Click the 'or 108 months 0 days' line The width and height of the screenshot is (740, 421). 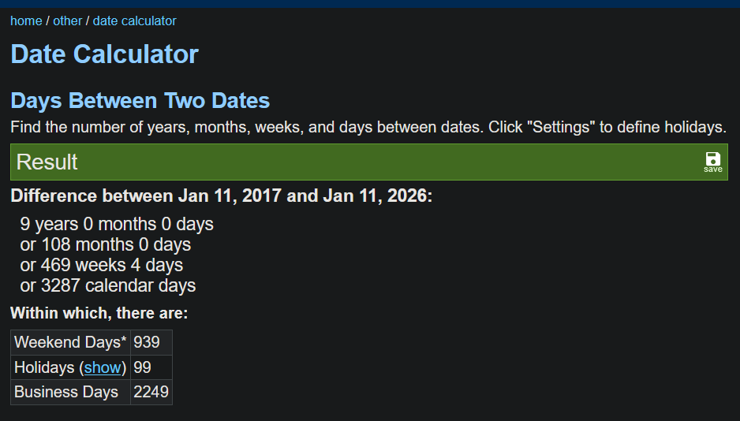(x=106, y=244)
